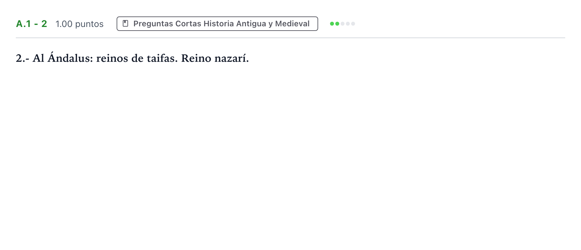581x250 pixels.
Task: Click 'Preguntas Cortas' text in the tag
Action: pos(167,24)
